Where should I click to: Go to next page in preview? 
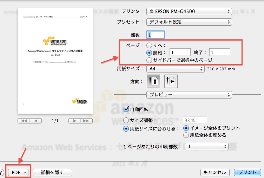point(74,121)
